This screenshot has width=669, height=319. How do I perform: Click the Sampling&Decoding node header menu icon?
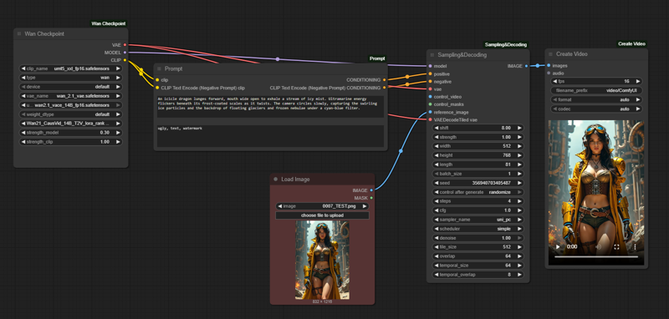coord(432,55)
